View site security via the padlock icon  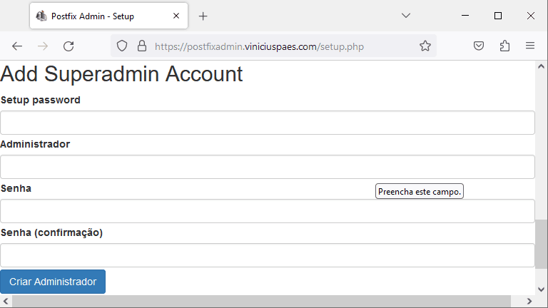point(141,46)
